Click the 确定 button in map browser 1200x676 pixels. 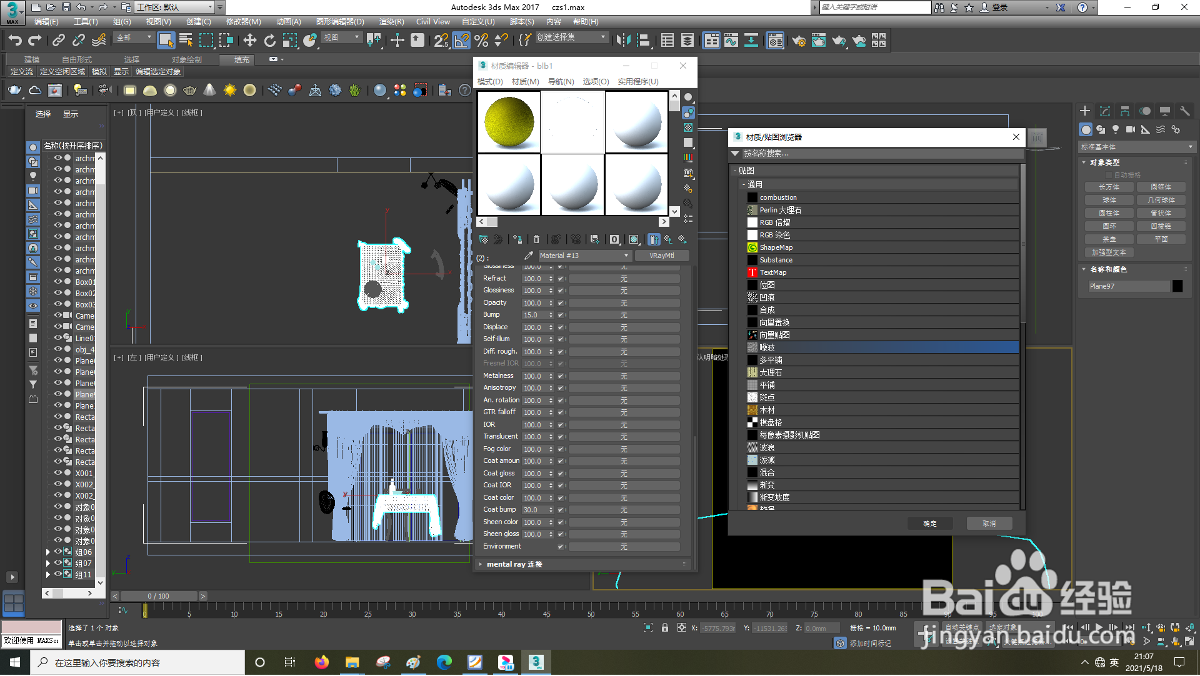point(929,524)
